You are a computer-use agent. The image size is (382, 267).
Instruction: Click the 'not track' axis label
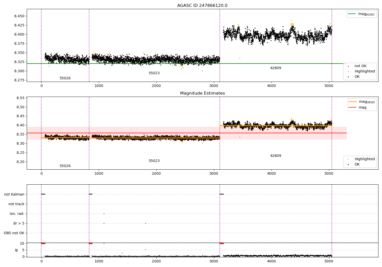(x=16, y=204)
